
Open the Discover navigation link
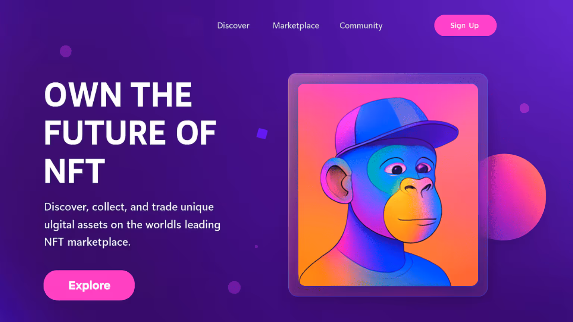tap(233, 26)
